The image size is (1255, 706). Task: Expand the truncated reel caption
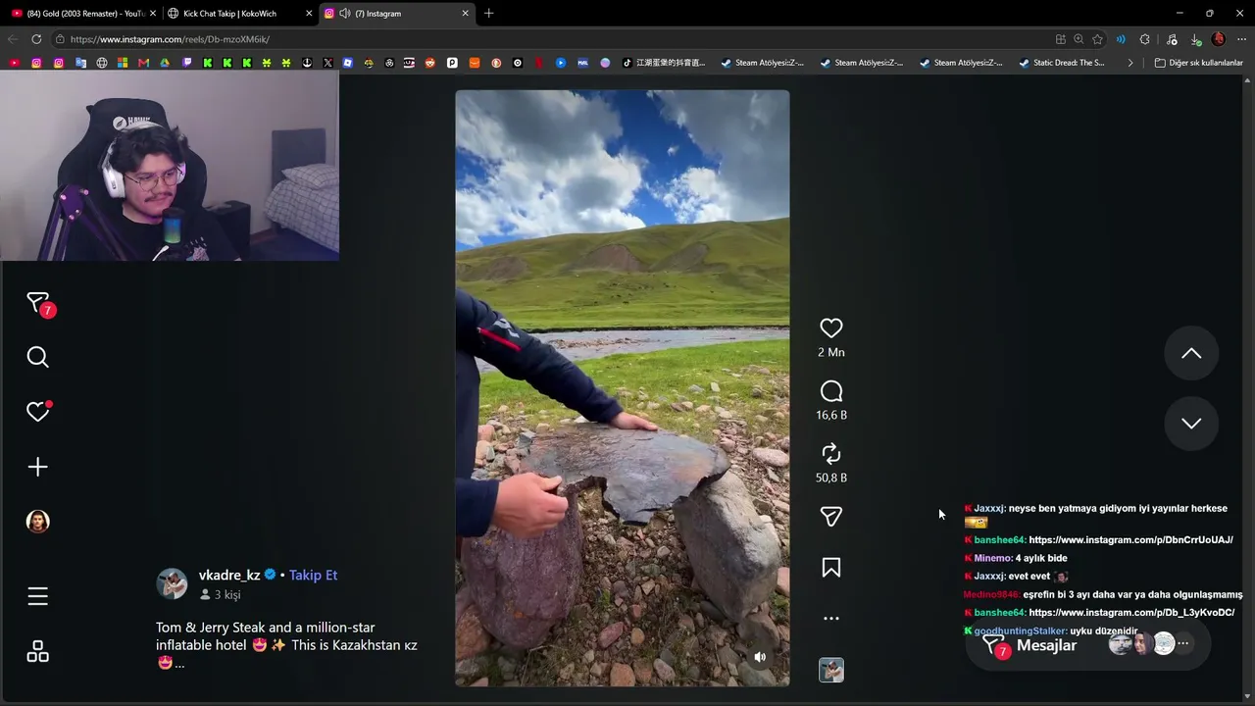(179, 664)
